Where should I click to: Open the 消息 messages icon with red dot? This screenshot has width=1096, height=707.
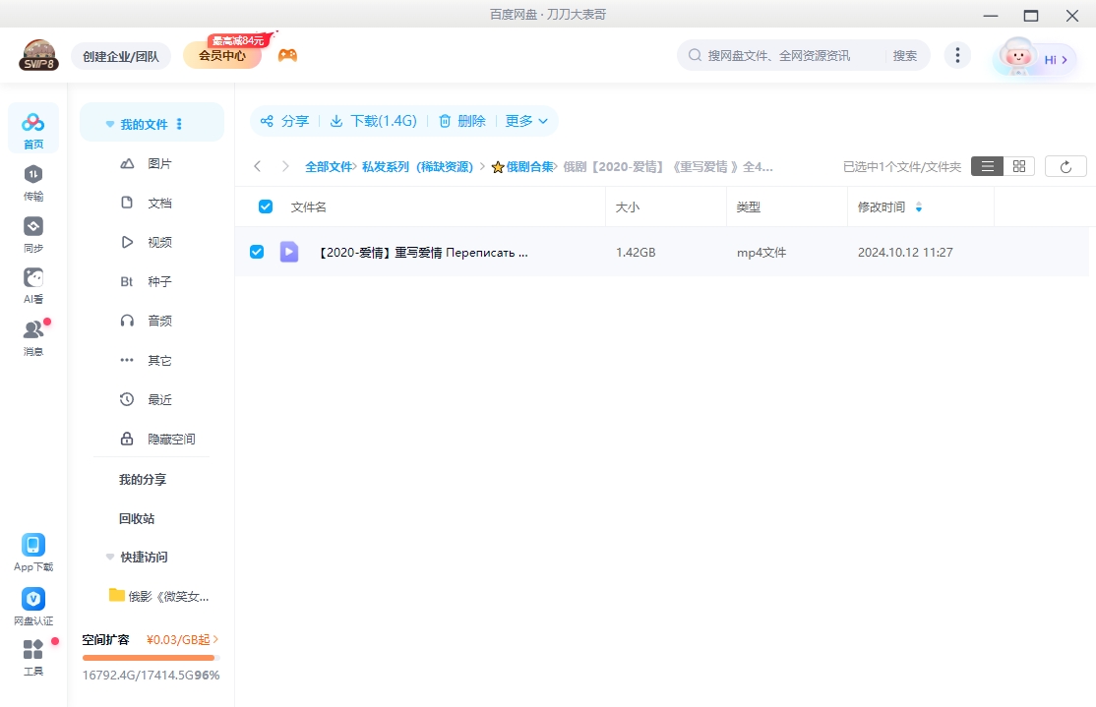coord(32,329)
